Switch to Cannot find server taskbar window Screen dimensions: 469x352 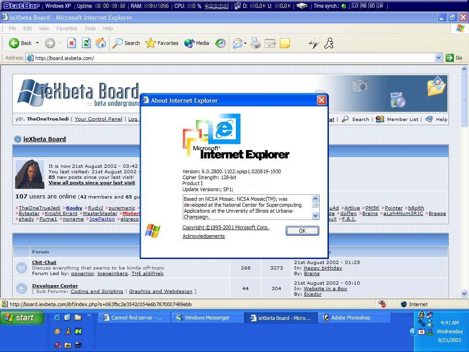pyautogui.click(x=134, y=318)
